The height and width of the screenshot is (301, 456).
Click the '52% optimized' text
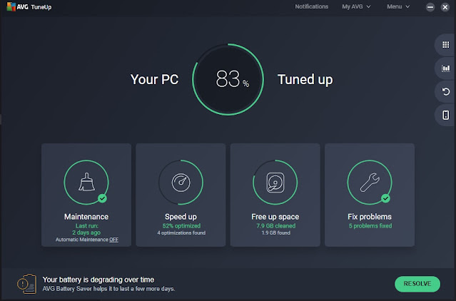coord(181,225)
